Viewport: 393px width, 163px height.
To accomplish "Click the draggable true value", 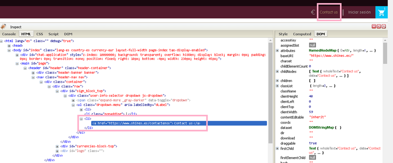I will click(312, 143).
